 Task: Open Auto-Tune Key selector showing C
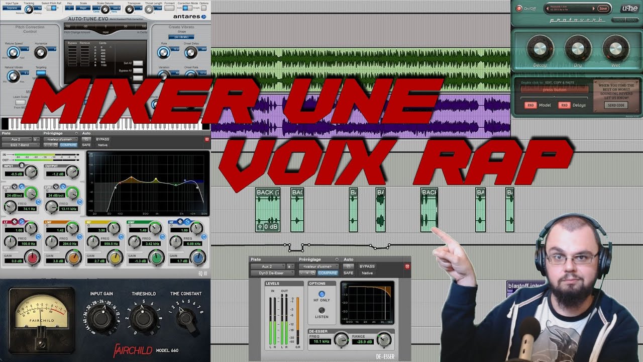70,8
